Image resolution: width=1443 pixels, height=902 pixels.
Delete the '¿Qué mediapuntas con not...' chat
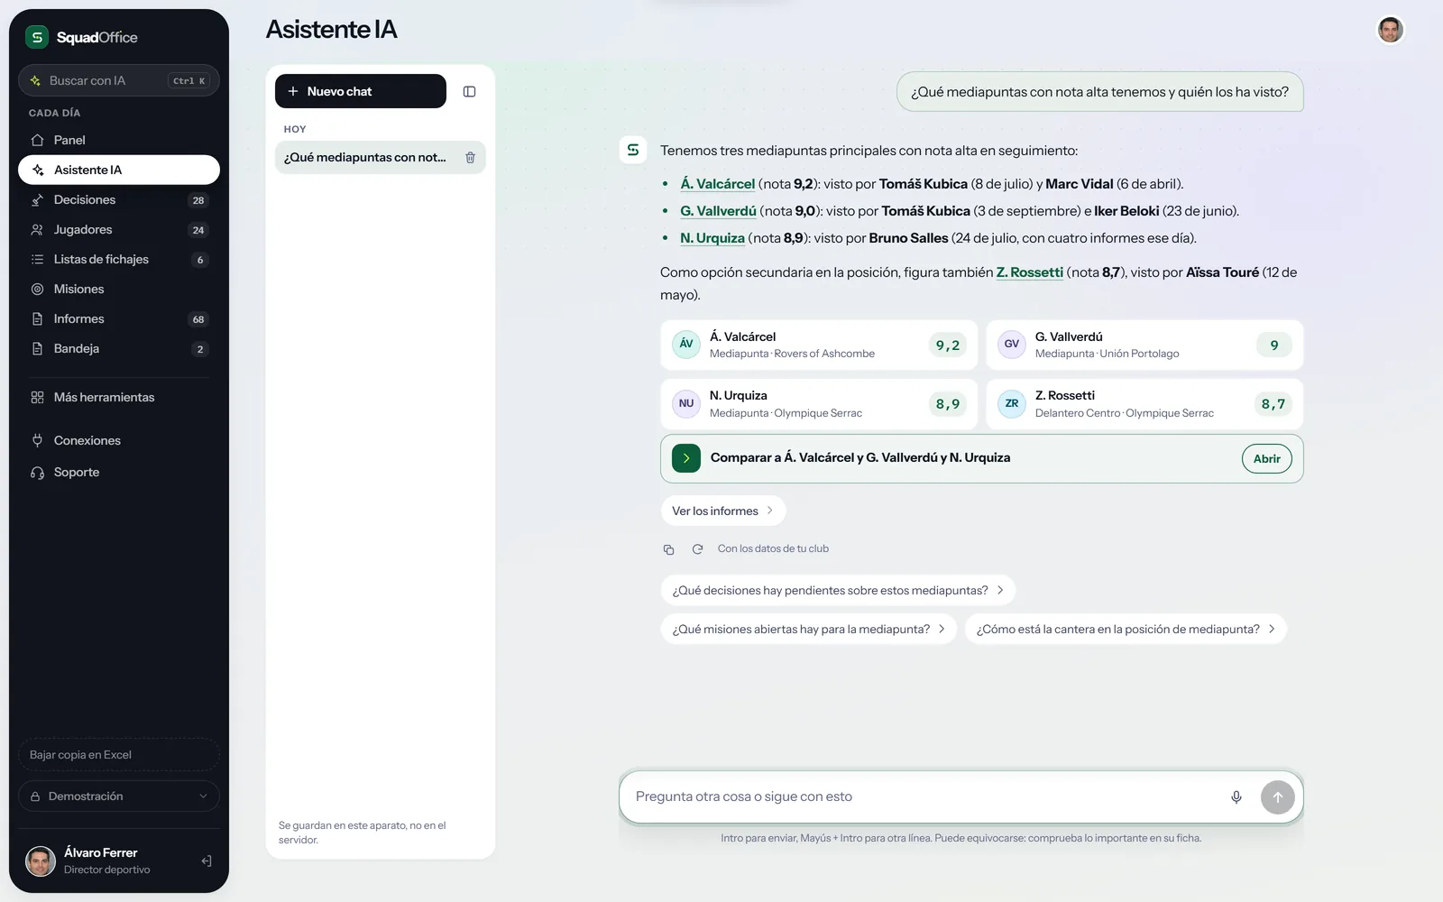(470, 157)
